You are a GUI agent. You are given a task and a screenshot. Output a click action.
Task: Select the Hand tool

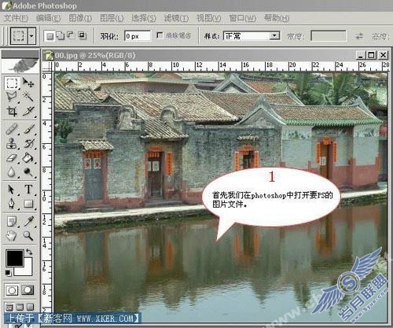[x=12, y=236]
